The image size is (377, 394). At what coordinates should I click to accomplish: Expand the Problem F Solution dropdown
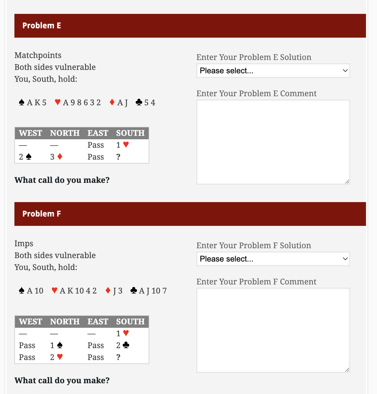click(x=273, y=259)
